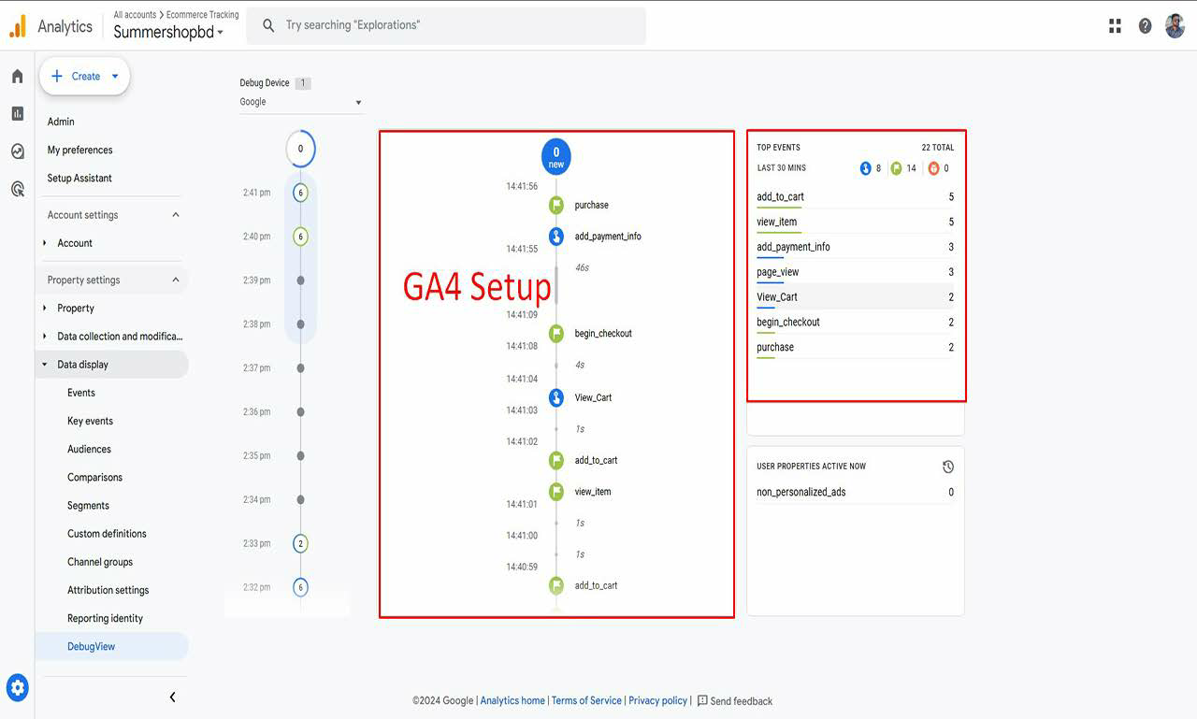
Task: Open user properties history clock icon
Action: [947, 466]
